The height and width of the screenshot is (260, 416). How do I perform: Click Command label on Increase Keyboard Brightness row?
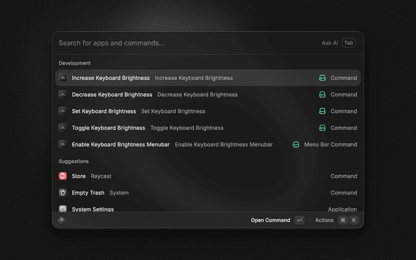pos(344,78)
